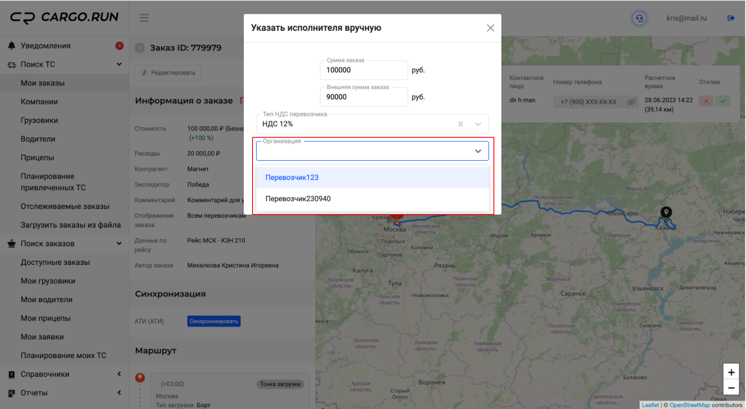Viewport: 746px width, 409px height.
Task: Accept the response with green checkmark
Action: [x=723, y=101]
